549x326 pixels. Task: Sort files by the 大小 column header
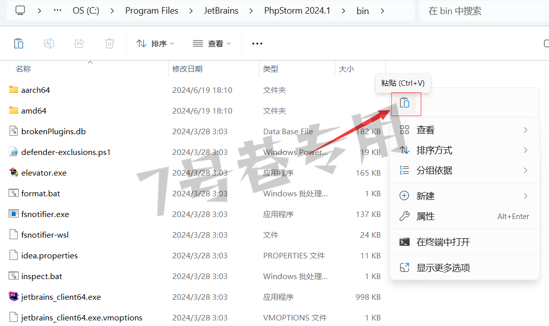pyautogui.click(x=346, y=69)
